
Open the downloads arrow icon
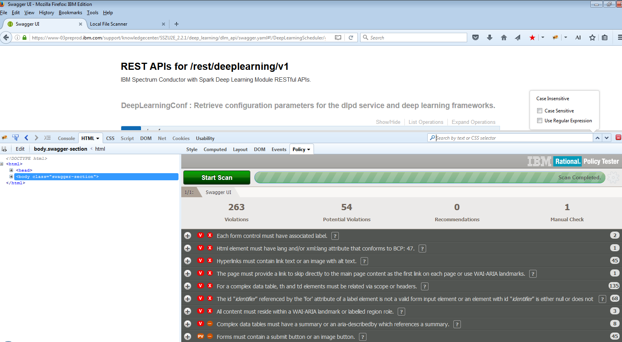coord(490,37)
